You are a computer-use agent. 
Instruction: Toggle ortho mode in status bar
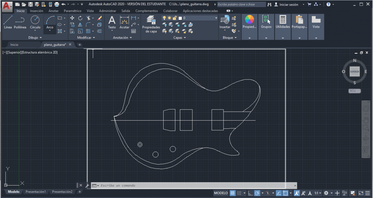click(x=250, y=193)
